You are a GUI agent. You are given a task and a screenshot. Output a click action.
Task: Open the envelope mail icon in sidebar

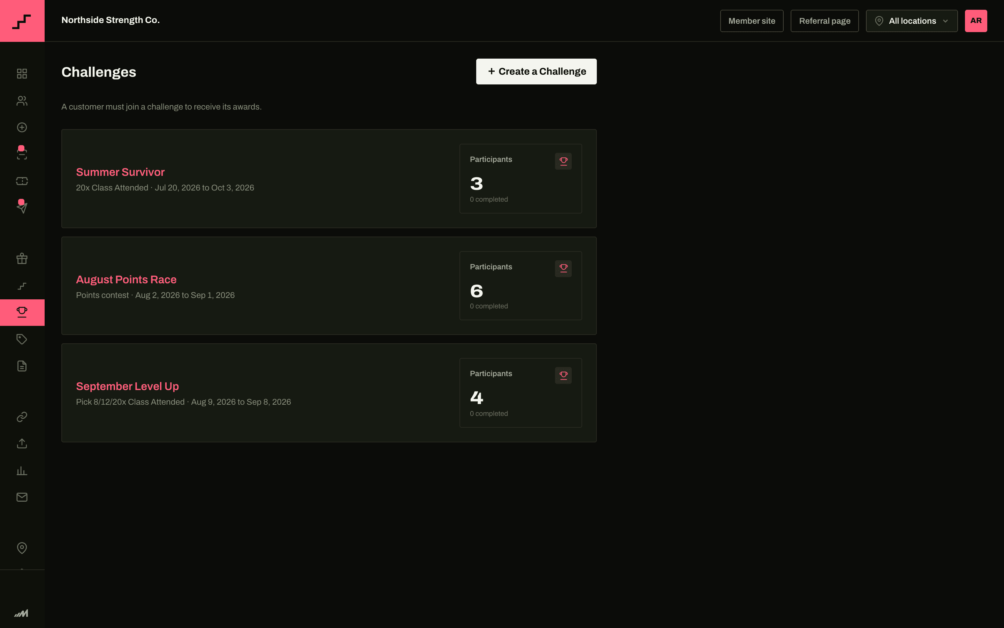[x=22, y=497]
